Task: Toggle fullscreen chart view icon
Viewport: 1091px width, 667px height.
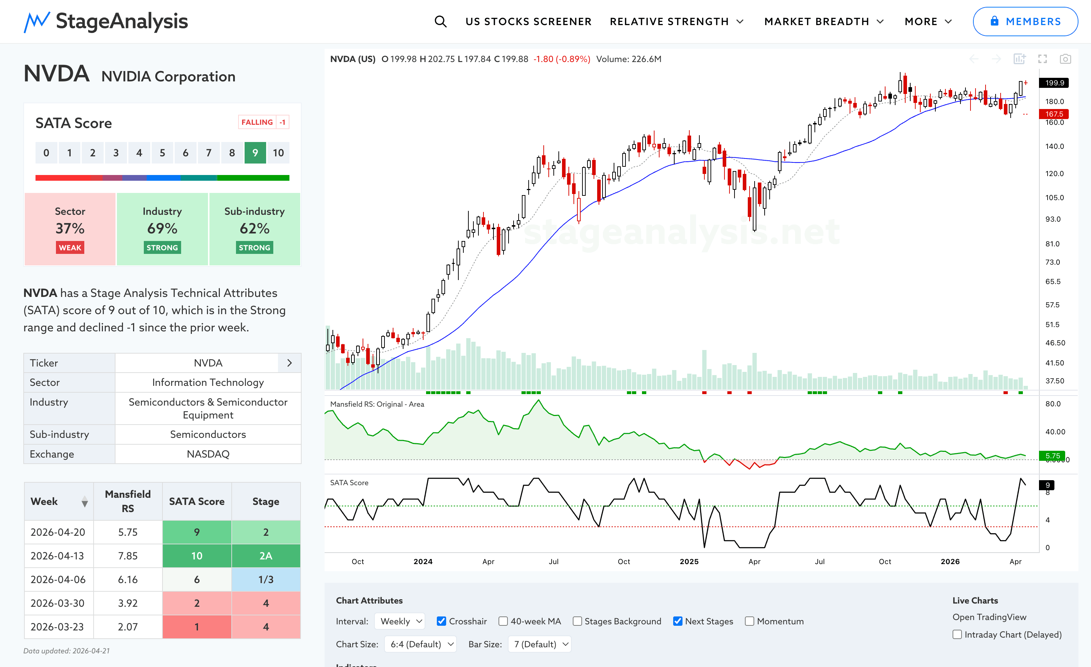Action: point(1042,59)
